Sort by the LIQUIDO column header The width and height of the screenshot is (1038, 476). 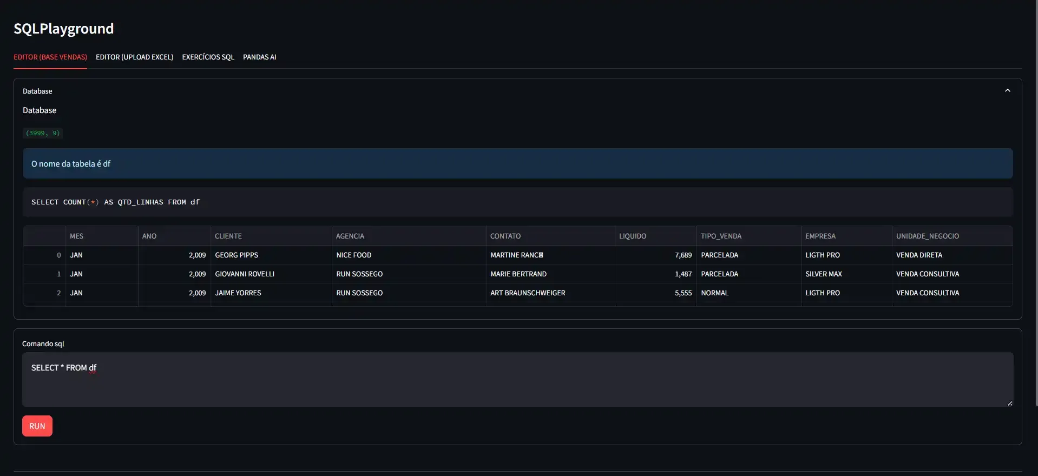coord(655,236)
